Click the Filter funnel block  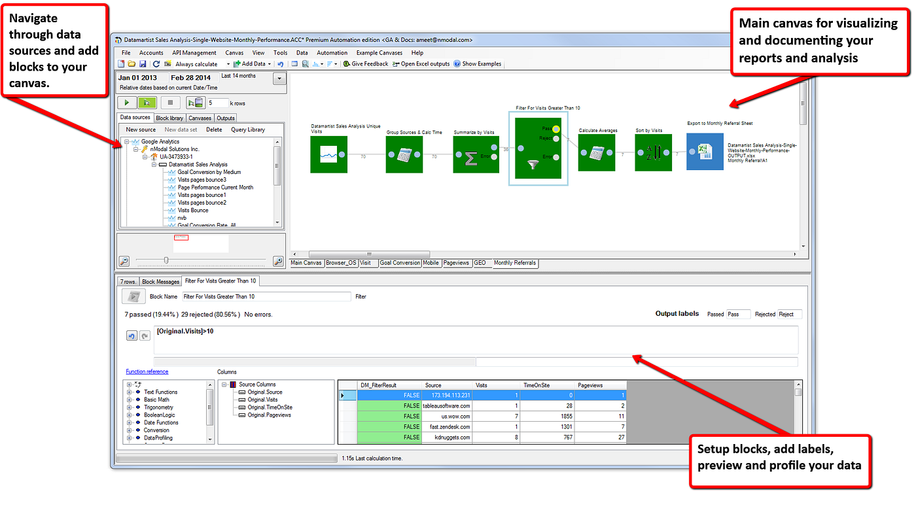click(x=538, y=148)
